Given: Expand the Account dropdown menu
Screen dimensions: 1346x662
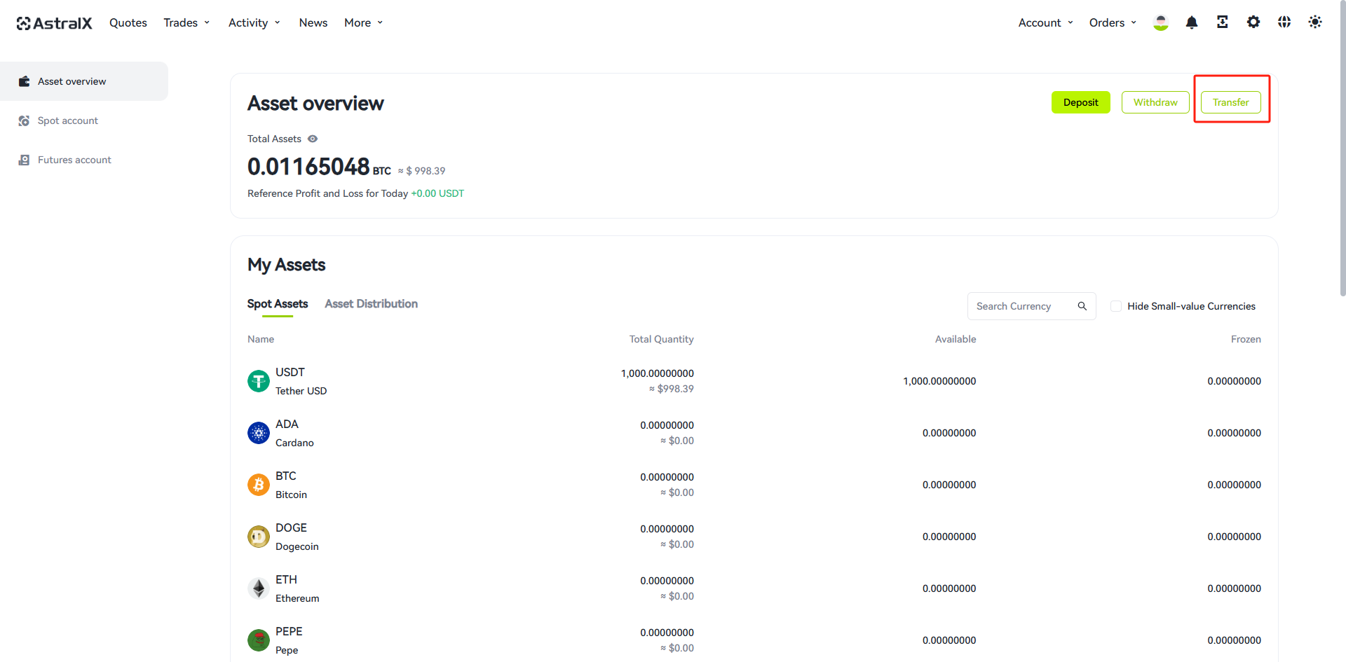Looking at the screenshot, I should pos(1046,22).
